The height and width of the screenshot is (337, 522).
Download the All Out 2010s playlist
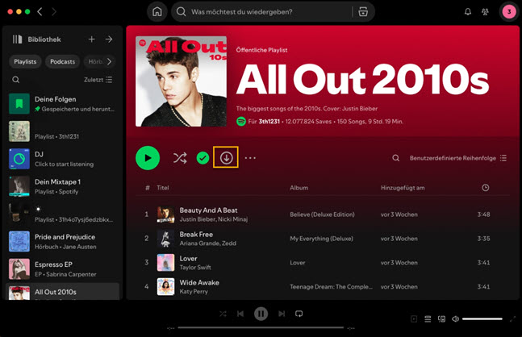[226, 158]
